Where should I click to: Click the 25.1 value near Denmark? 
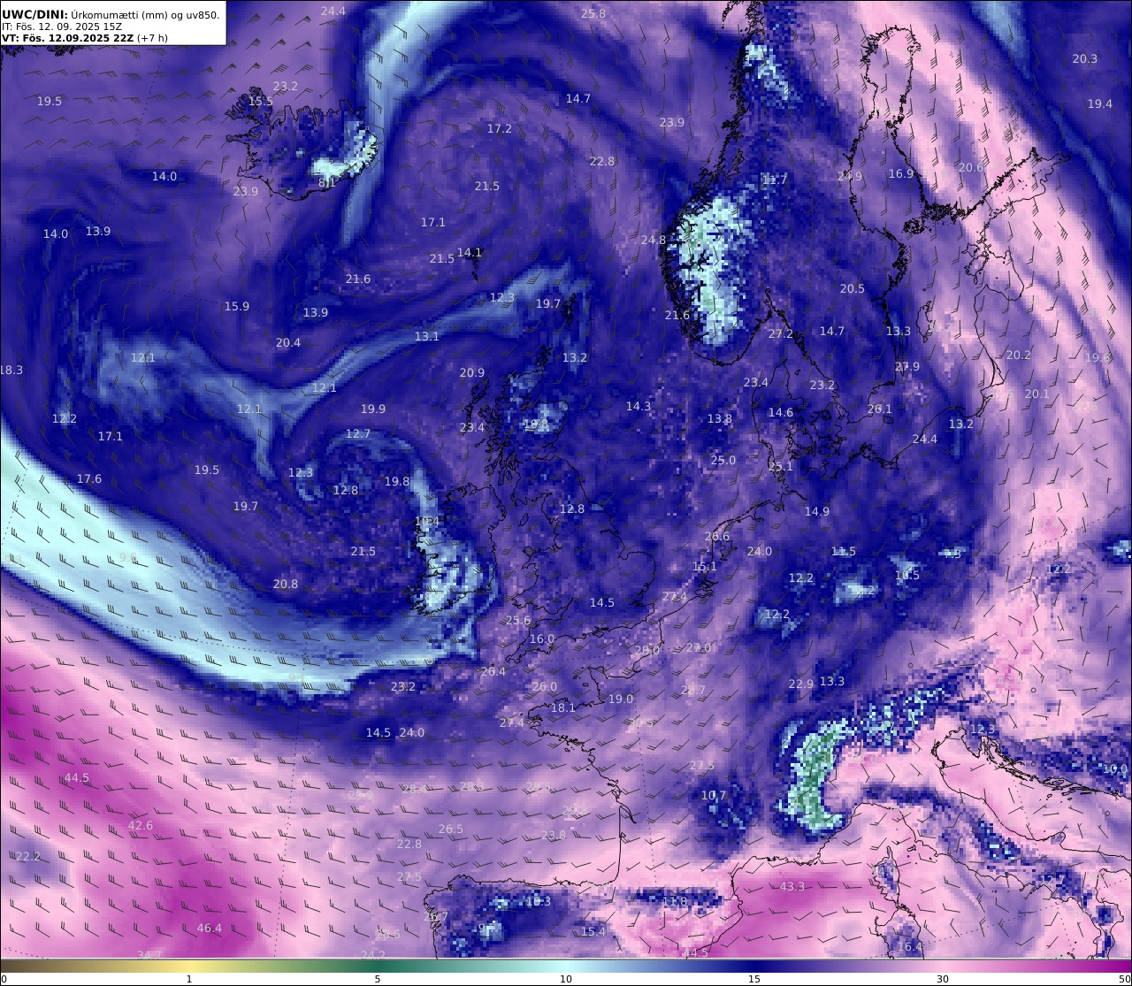(x=781, y=466)
